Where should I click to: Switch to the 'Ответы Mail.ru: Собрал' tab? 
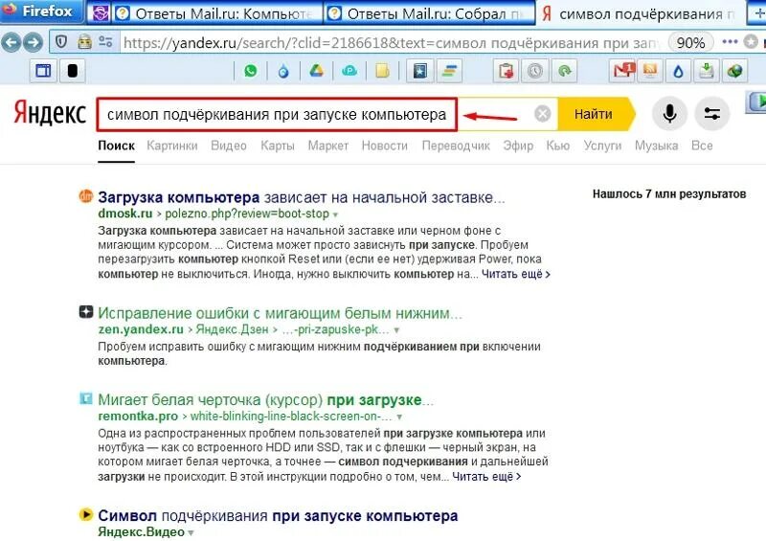click(x=430, y=13)
